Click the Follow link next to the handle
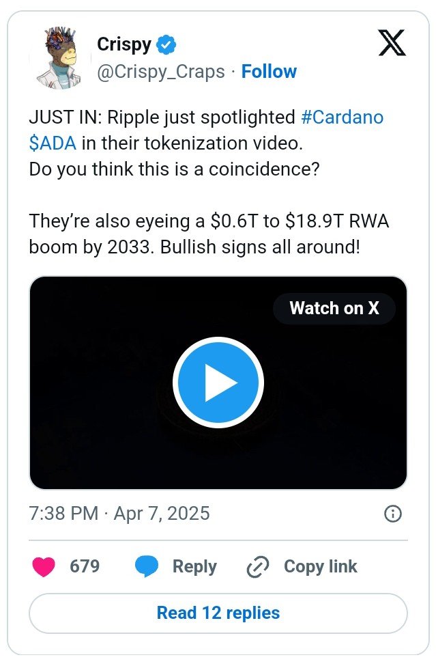Image resolution: width=436 pixels, height=666 pixels. [x=269, y=71]
